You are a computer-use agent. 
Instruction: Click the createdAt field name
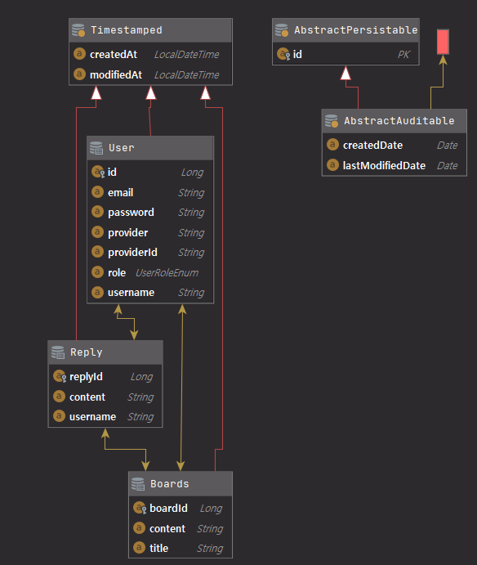click(114, 55)
